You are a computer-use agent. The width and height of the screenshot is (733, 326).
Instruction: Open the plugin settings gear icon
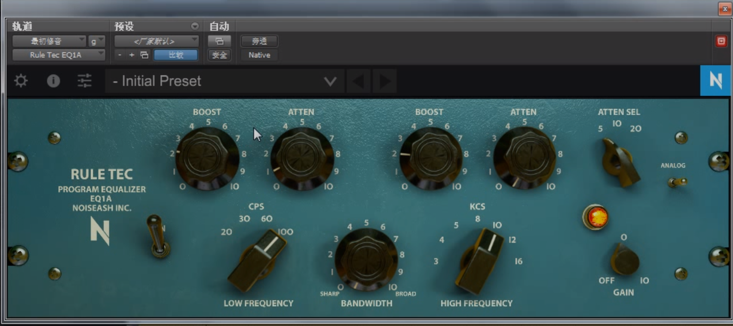(x=21, y=81)
